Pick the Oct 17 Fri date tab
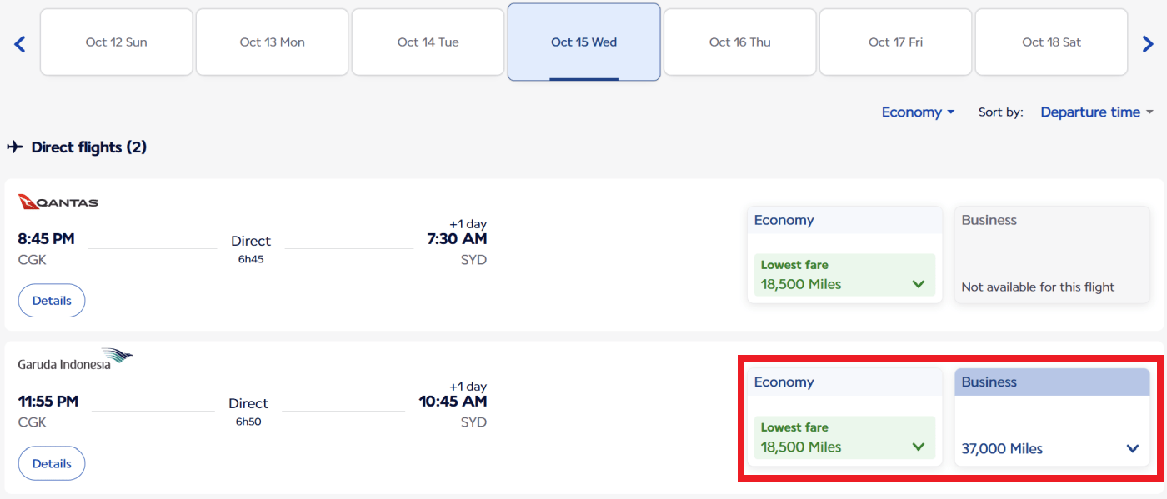This screenshot has height=499, width=1167. tap(895, 42)
